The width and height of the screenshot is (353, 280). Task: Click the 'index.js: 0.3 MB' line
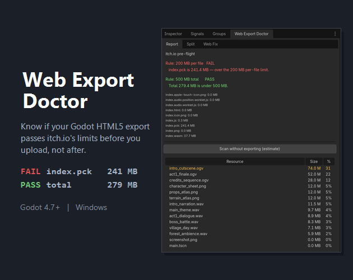pos(176,120)
